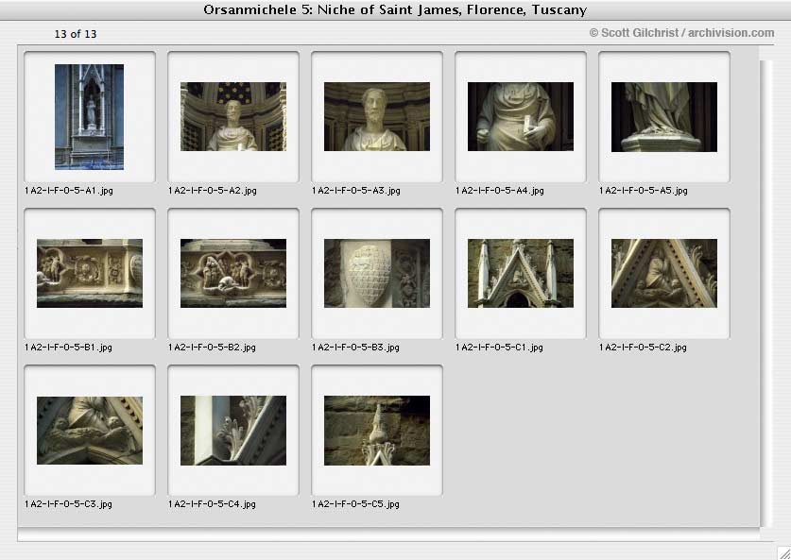
Task: Select thumbnail 1A2-I-F-O-5-B3.jpg carved shield
Action: (377, 273)
